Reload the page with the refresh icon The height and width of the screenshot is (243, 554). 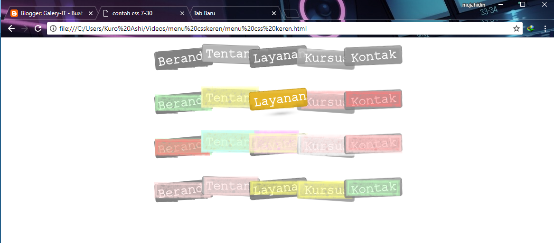click(x=38, y=28)
